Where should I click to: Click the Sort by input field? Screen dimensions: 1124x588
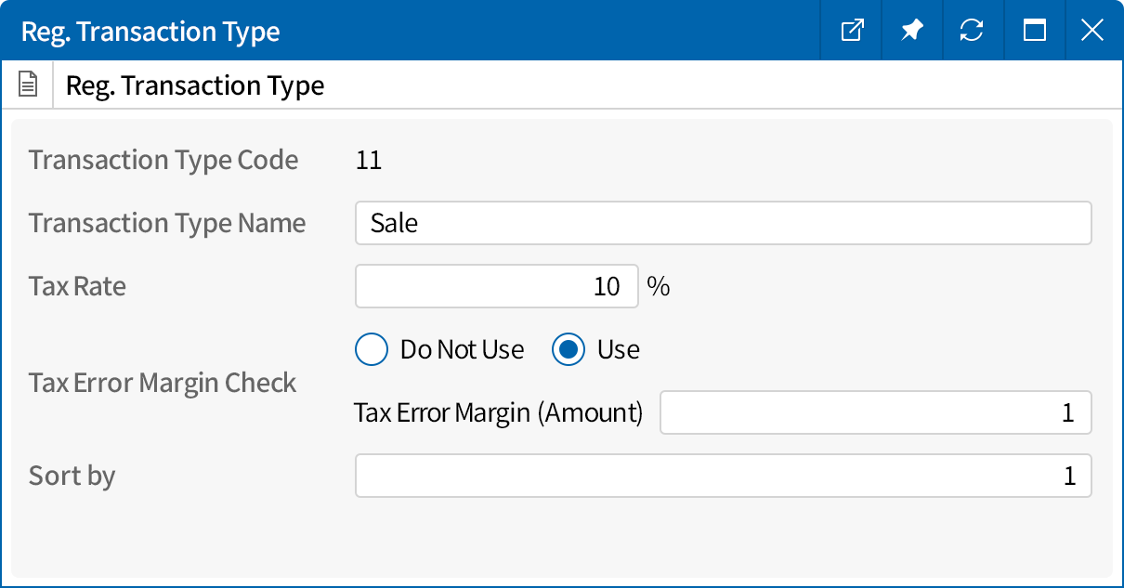point(723,476)
